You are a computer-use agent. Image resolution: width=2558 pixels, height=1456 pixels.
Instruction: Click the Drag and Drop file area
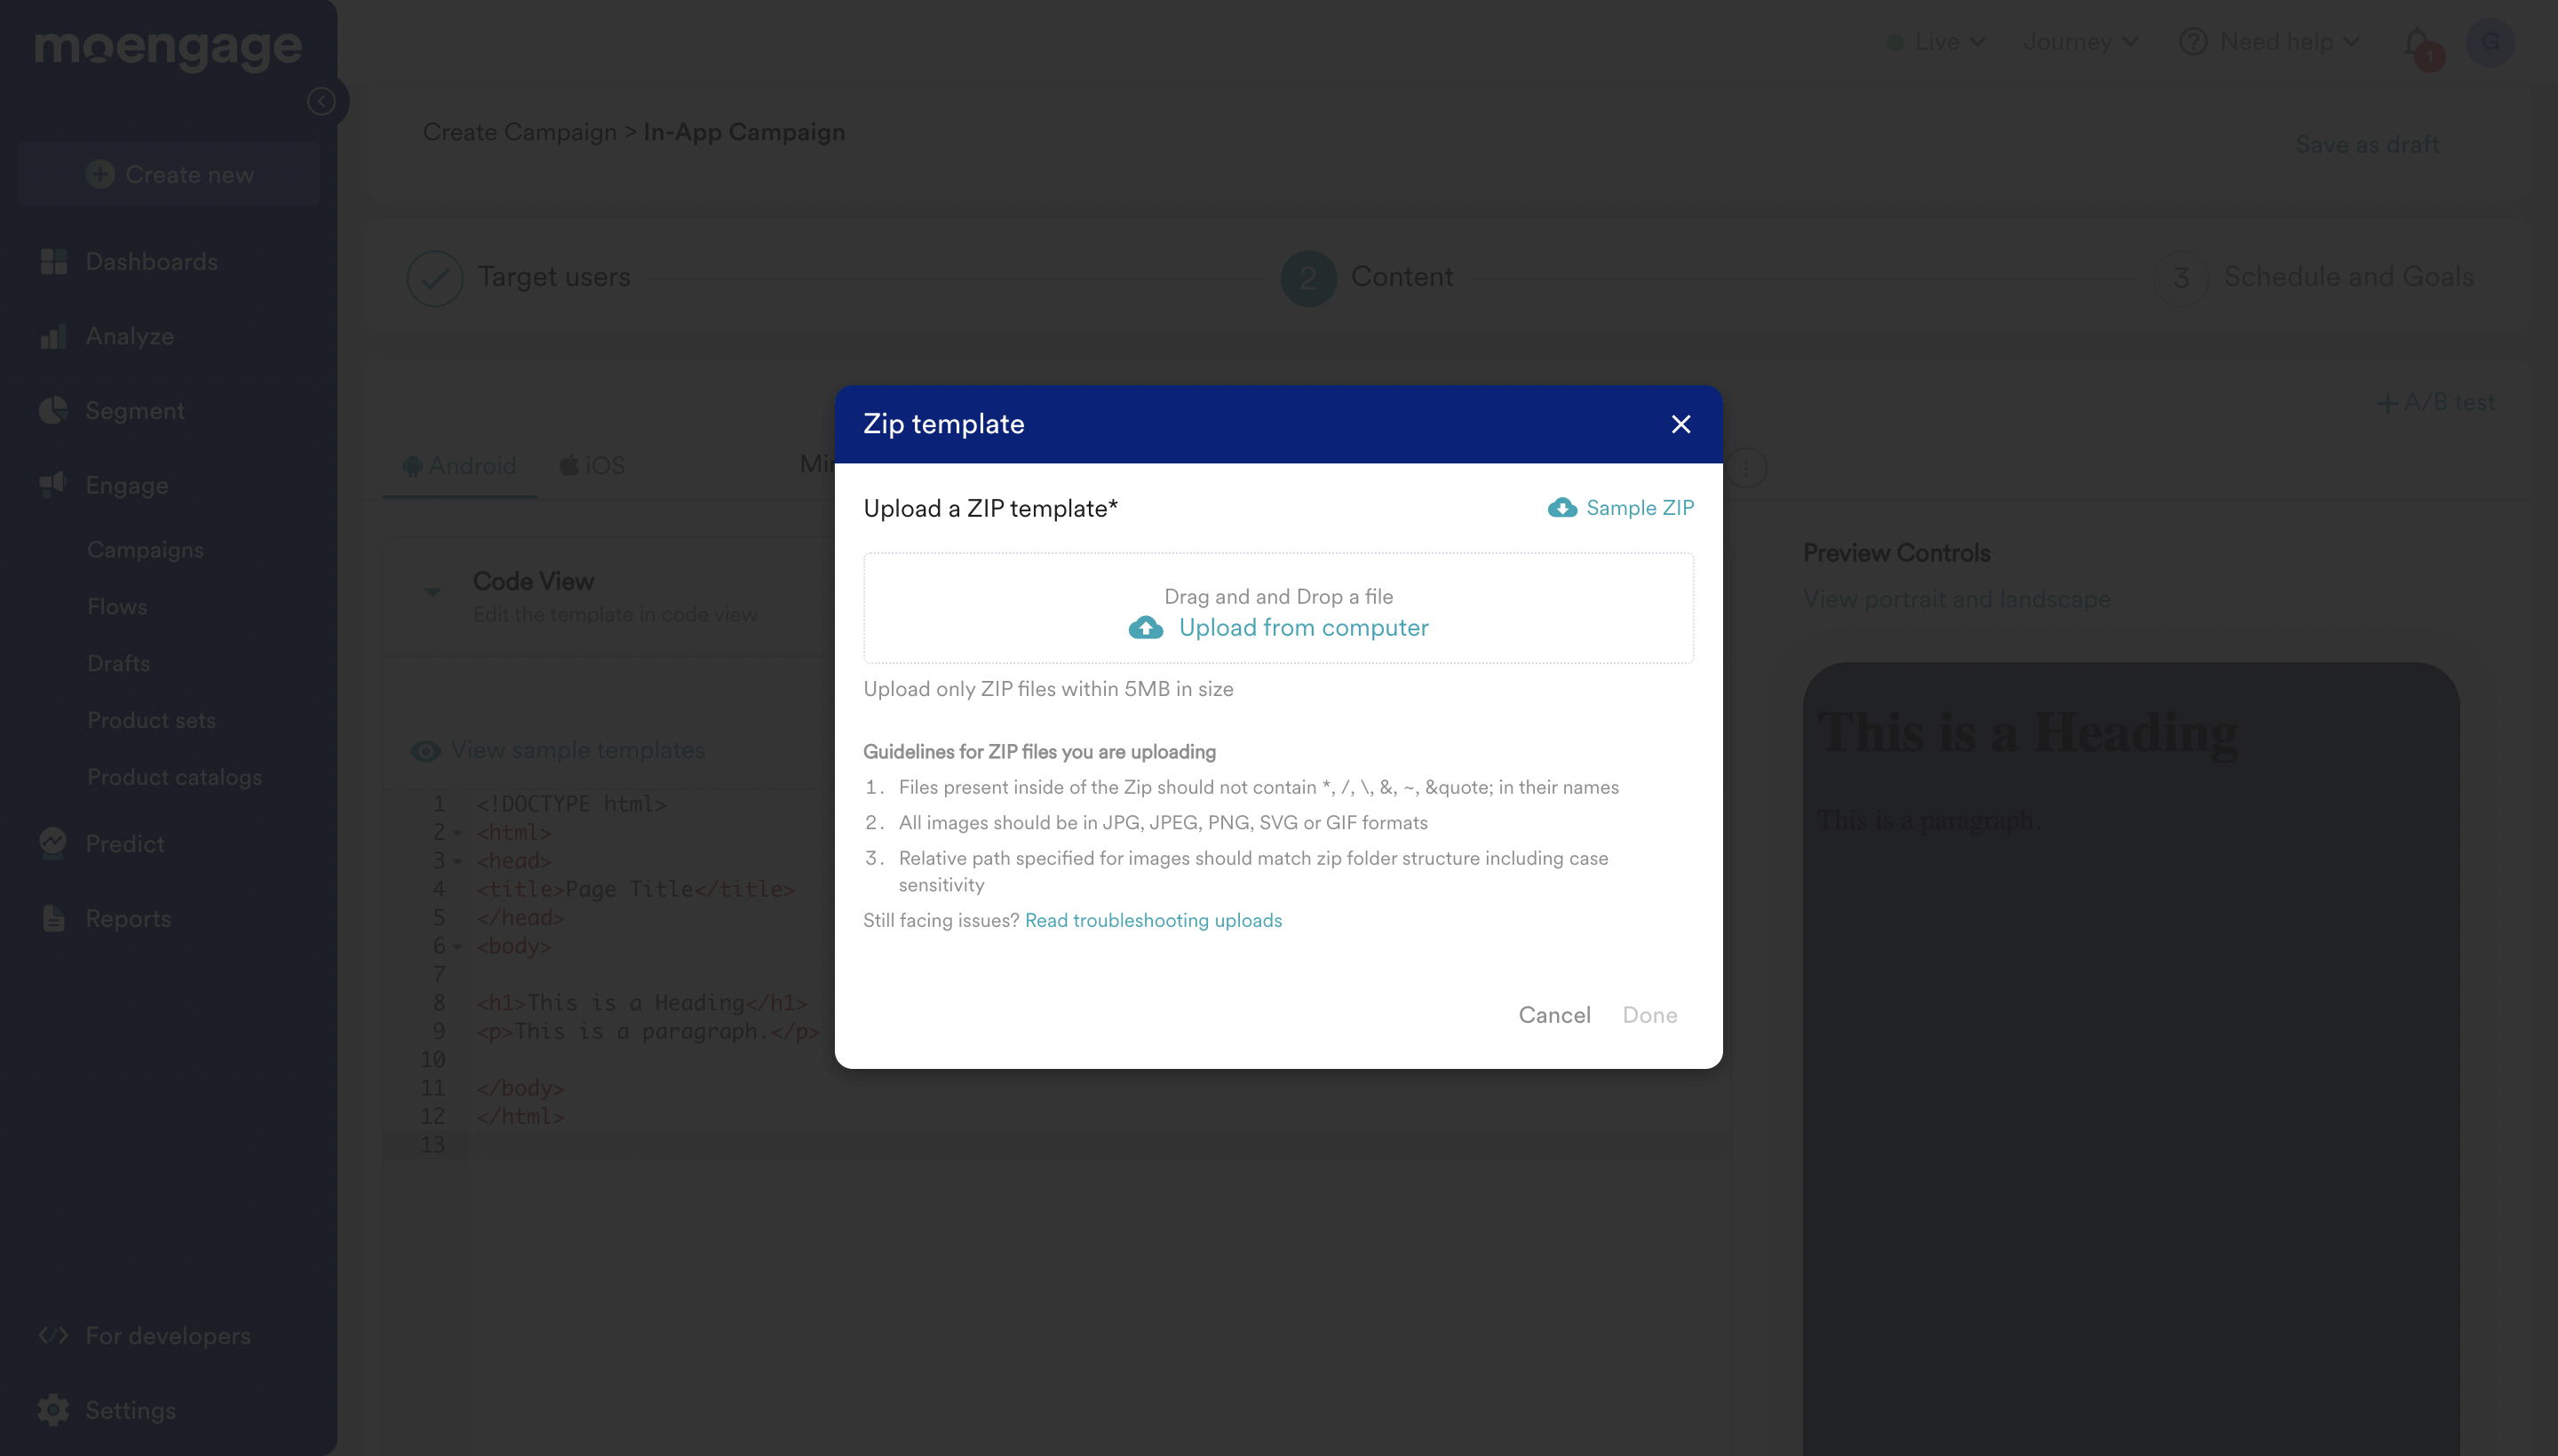coord(1277,596)
